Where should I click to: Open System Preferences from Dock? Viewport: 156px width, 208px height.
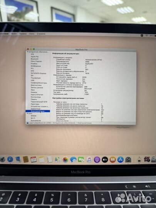pyautogui.click(x=128, y=159)
